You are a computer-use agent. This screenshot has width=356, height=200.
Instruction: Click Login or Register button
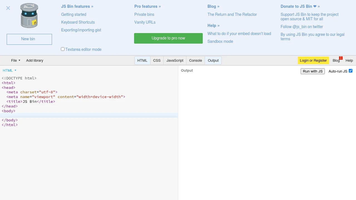pyautogui.click(x=313, y=61)
